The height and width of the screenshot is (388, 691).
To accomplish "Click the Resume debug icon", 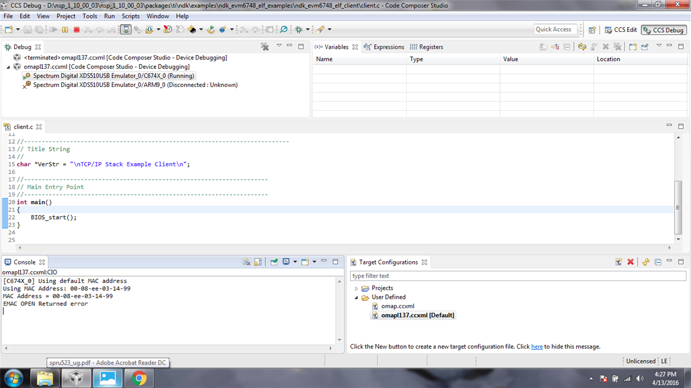I will pyautogui.click(x=53, y=29).
